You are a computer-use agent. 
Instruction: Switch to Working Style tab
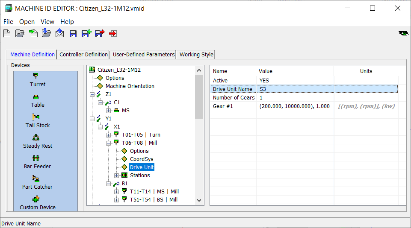click(196, 55)
